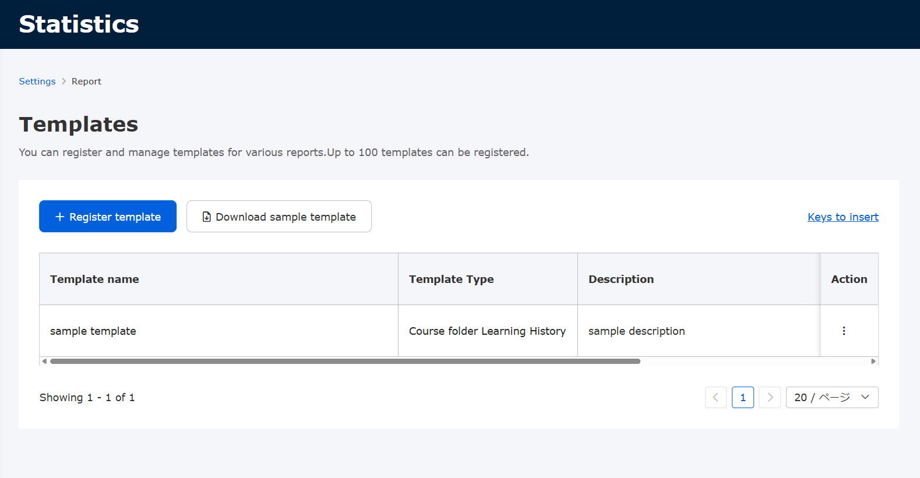Screen dimensions: 920x478
Task: Click the 'sample description' cell
Action: coord(636,331)
